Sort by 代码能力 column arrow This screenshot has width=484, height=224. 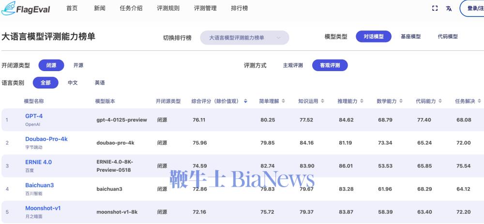(440, 101)
